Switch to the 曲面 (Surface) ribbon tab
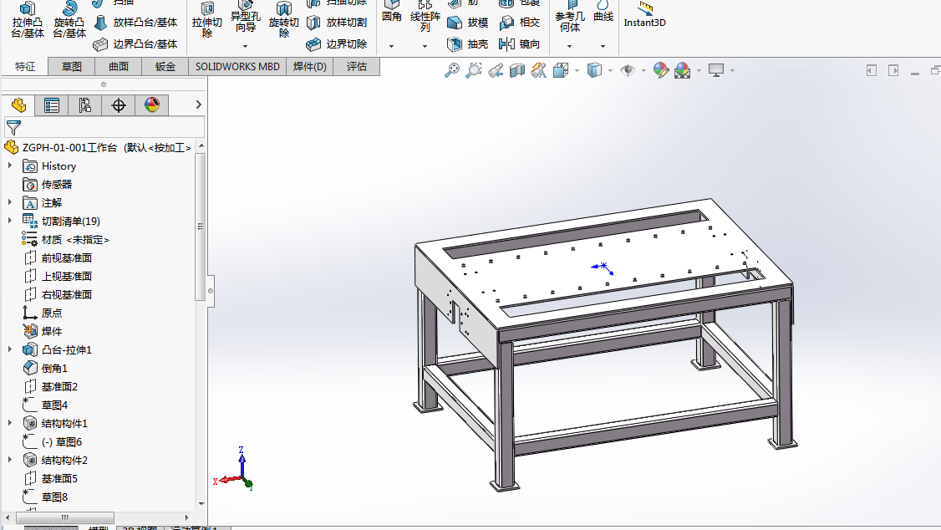The width and height of the screenshot is (941, 530). pos(118,67)
